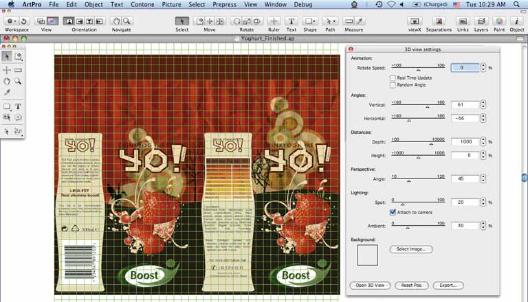The height and width of the screenshot is (302, 528).
Task: Select the arrow tool in floating toolbox
Action: pos(7,56)
